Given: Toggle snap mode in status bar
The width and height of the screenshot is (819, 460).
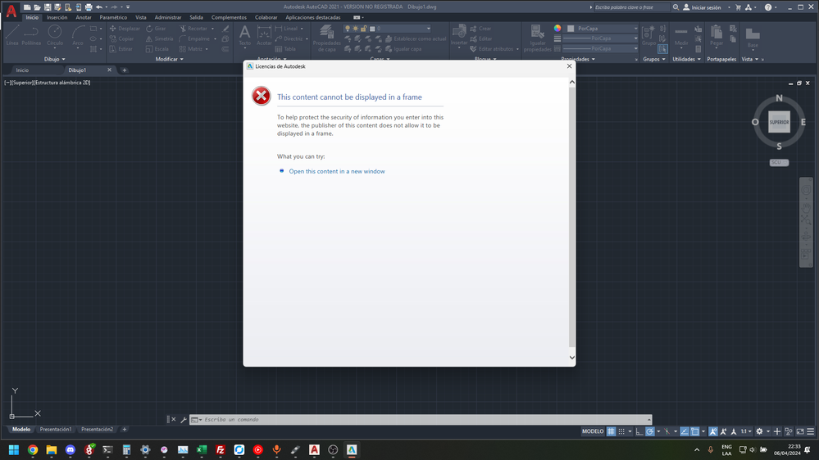Looking at the screenshot, I should click(621, 431).
